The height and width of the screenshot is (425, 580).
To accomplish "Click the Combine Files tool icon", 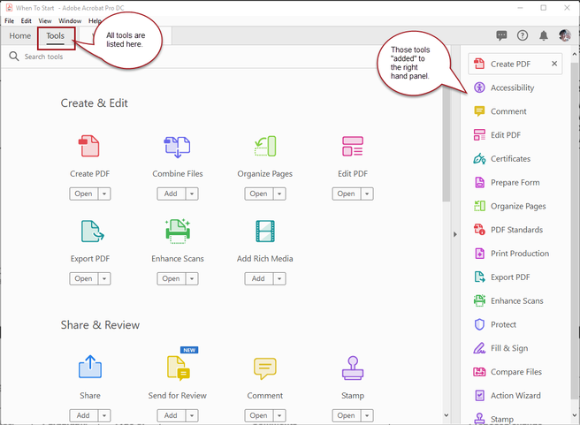I will click(177, 147).
